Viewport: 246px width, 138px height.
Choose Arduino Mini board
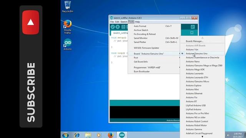coord(203,89)
